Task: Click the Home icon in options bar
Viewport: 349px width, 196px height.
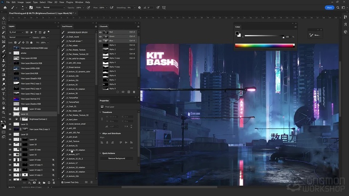Action: point(5,8)
